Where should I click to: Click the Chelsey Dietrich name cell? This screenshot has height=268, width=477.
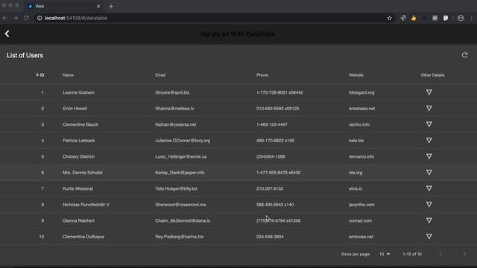click(x=78, y=156)
